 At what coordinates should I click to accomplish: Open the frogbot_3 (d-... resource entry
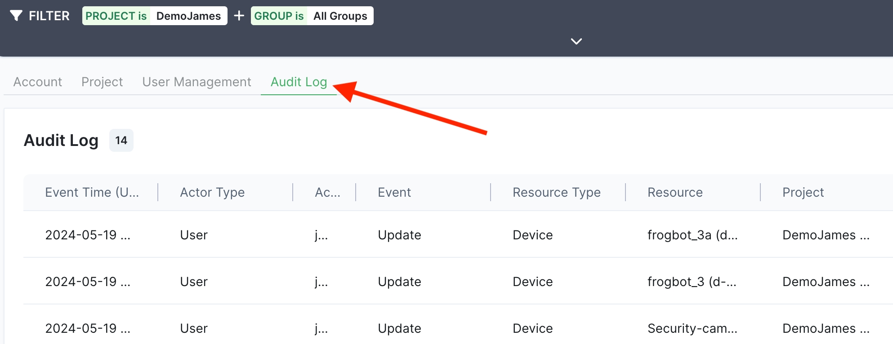tap(692, 282)
